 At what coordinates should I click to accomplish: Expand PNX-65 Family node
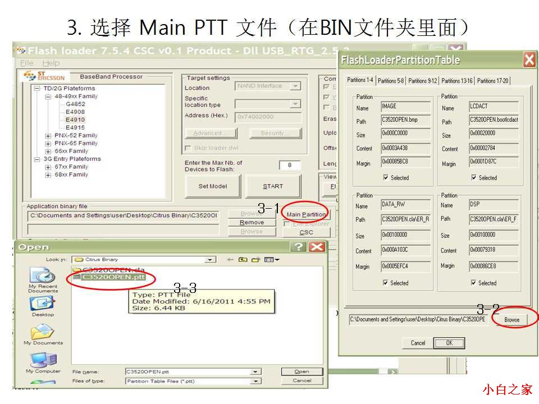[x=48, y=144]
